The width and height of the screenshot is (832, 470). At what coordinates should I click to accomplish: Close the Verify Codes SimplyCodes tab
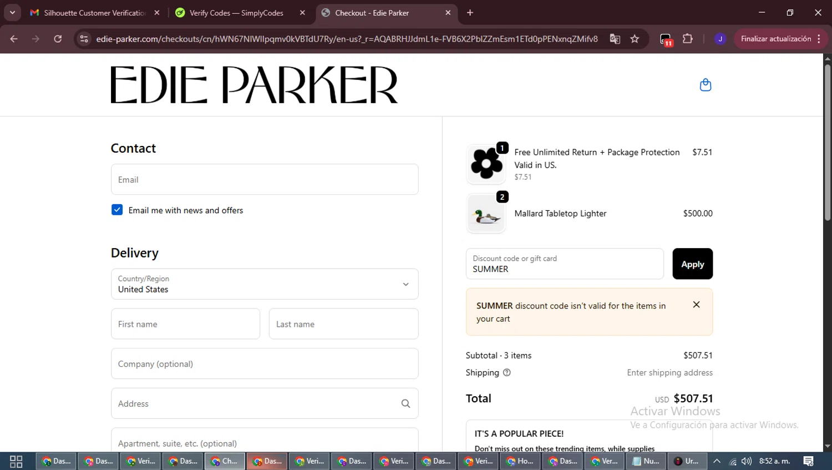pyautogui.click(x=302, y=13)
